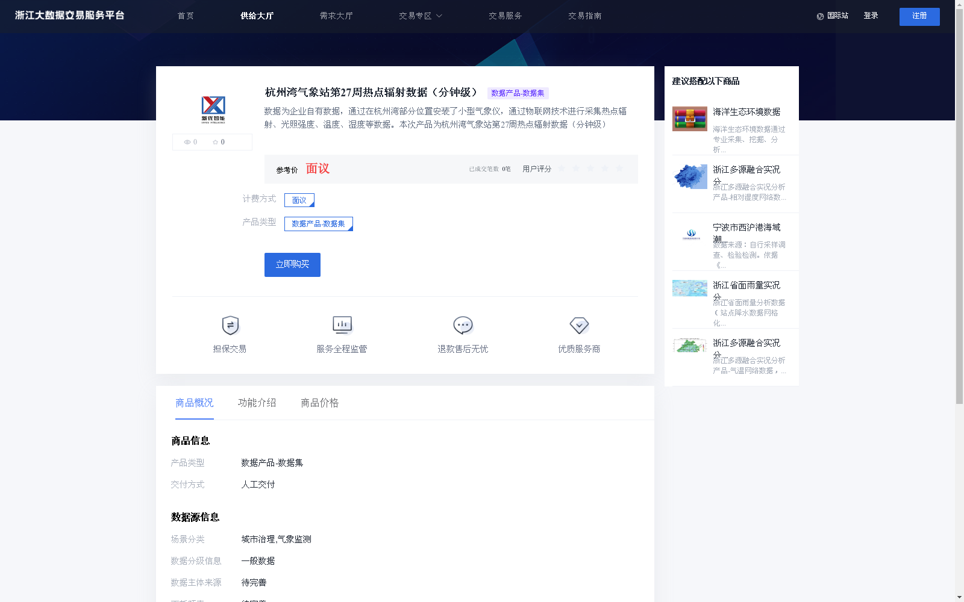Click 城市治理,气象监测 scene value
Image resolution: width=964 pixels, height=602 pixels.
tap(276, 539)
